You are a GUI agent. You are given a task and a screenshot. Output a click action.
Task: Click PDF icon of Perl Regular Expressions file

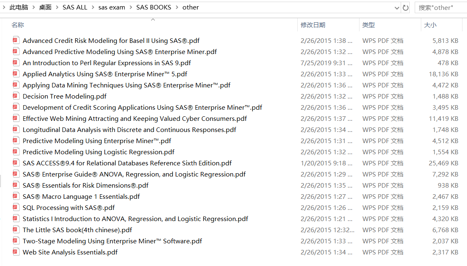coord(16,62)
